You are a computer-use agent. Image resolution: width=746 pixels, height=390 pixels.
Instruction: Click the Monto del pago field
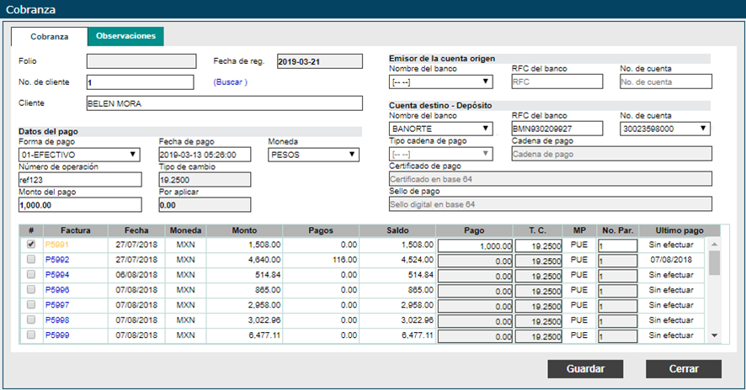coord(80,204)
